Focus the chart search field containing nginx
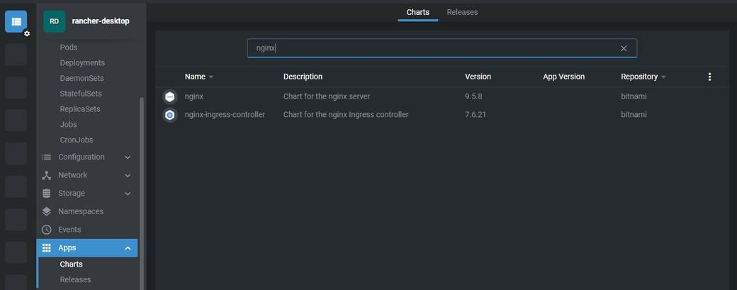737x290 pixels. pos(441,48)
